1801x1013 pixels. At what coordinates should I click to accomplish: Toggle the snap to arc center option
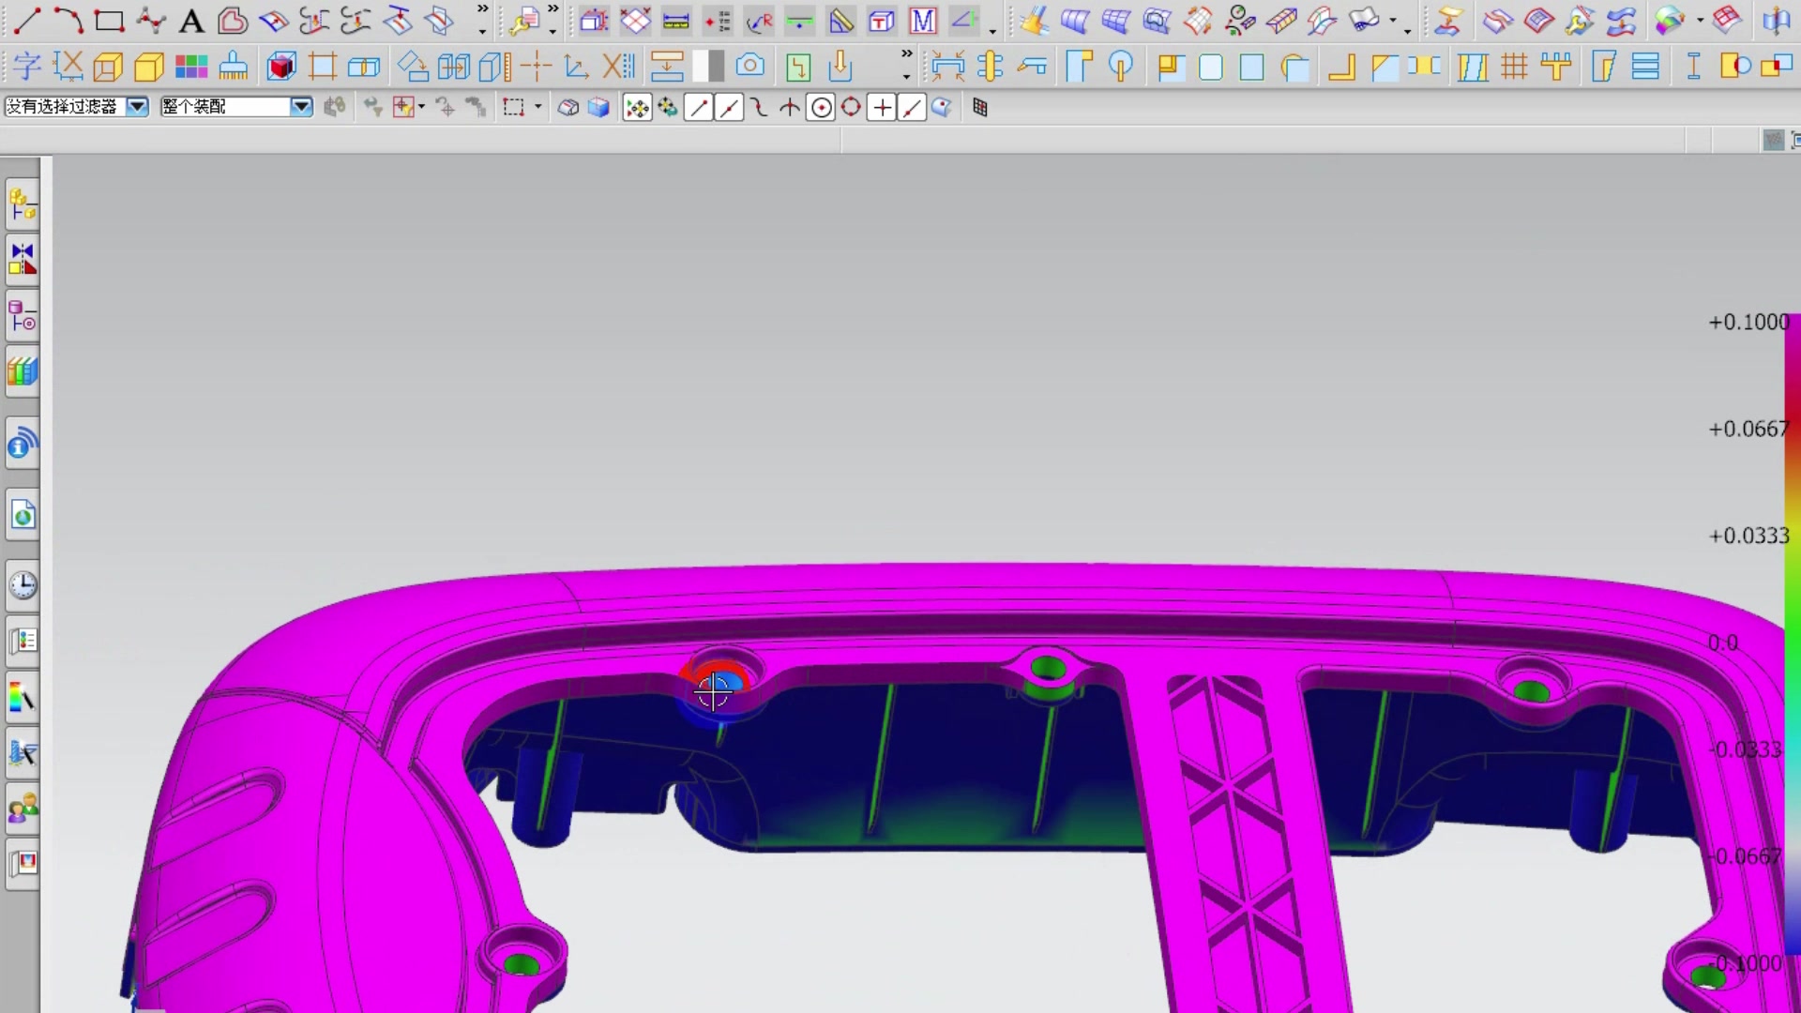(821, 108)
